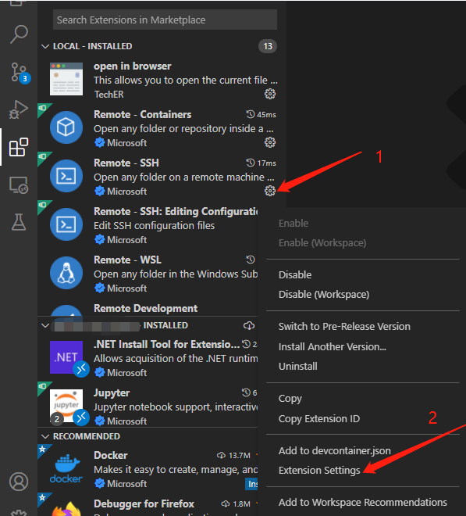Focus the Search Extensions in Marketplace field
The width and height of the screenshot is (466, 516).
point(165,20)
